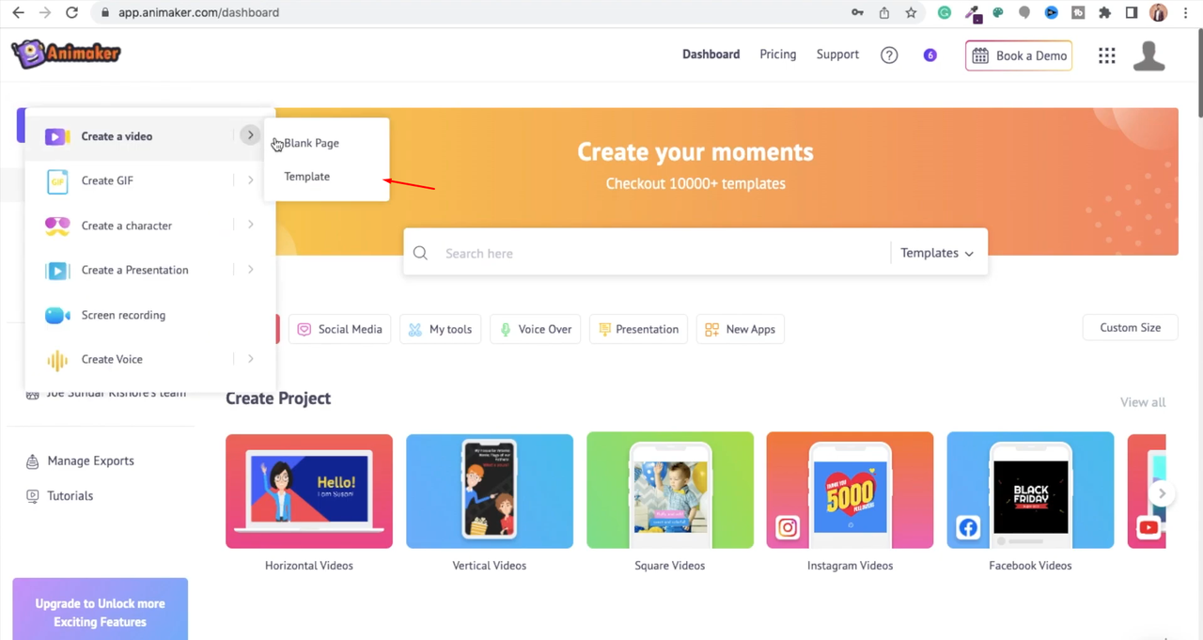
Task: Click the View all link
Action: 1143,402
